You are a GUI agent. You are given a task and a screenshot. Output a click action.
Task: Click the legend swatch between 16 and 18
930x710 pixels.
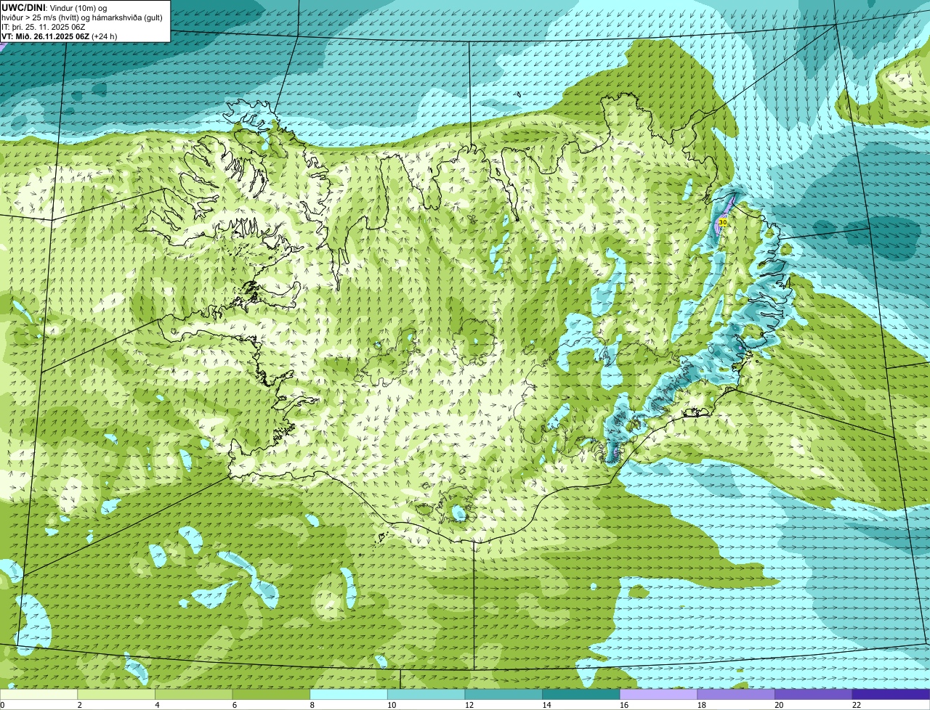(659, 694)
